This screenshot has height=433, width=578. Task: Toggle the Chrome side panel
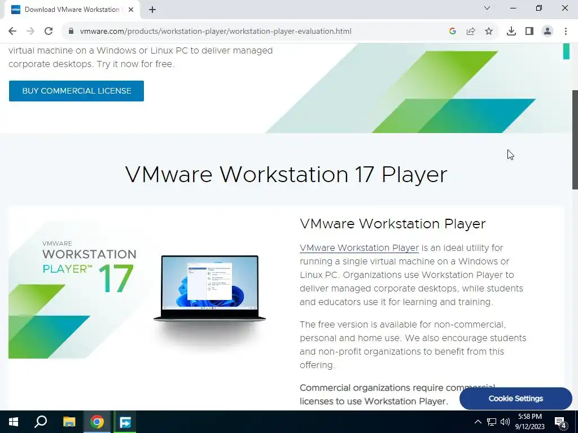click(x=529, y=32)
